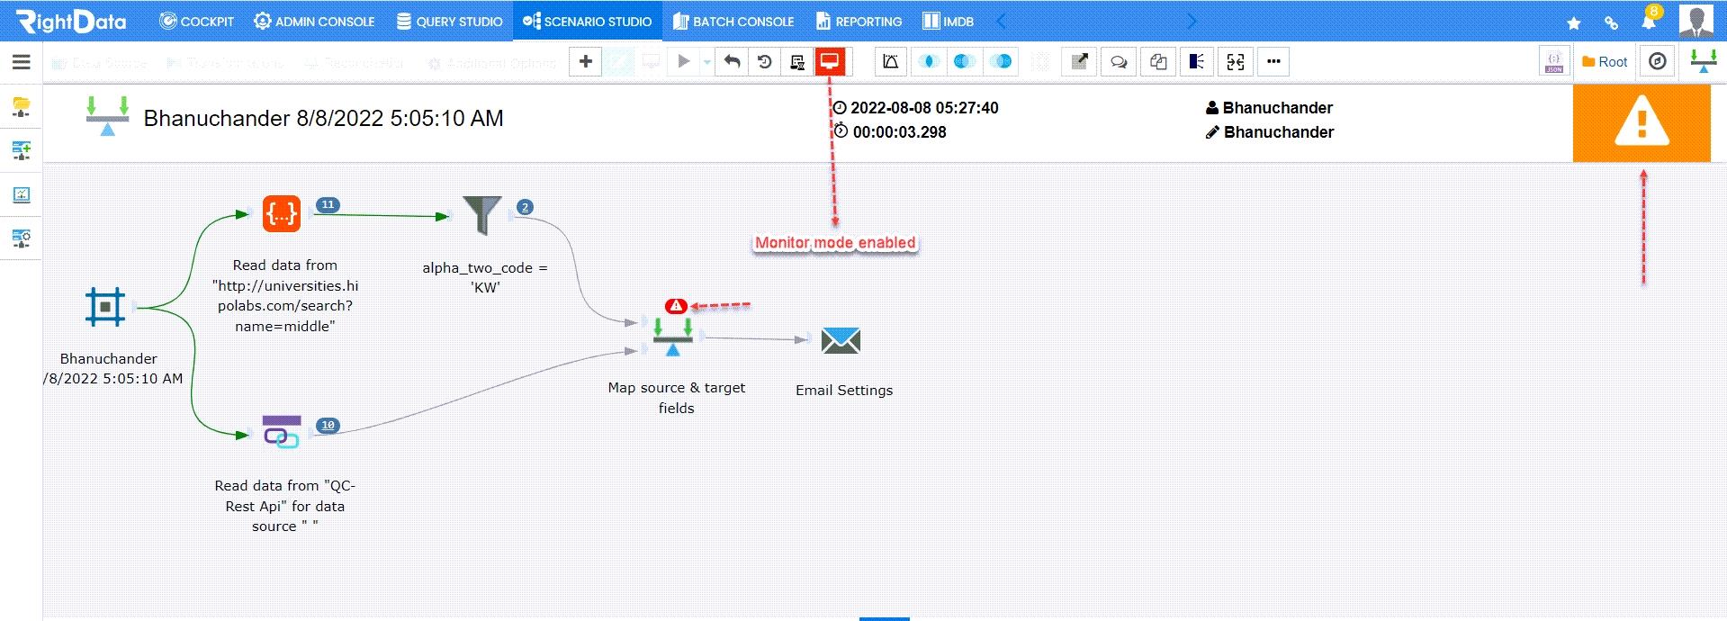Expand the three-dots more options menu
This screenshot has height=621, width=1727.
pos(1273,62)
